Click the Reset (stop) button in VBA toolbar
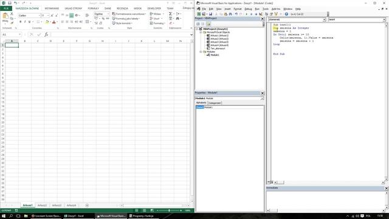 point(256,14)
